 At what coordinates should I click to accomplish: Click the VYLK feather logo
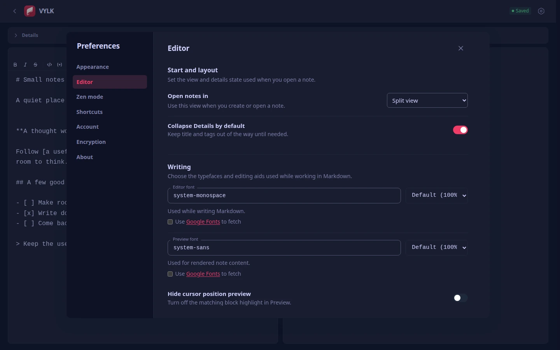[30, 11]
